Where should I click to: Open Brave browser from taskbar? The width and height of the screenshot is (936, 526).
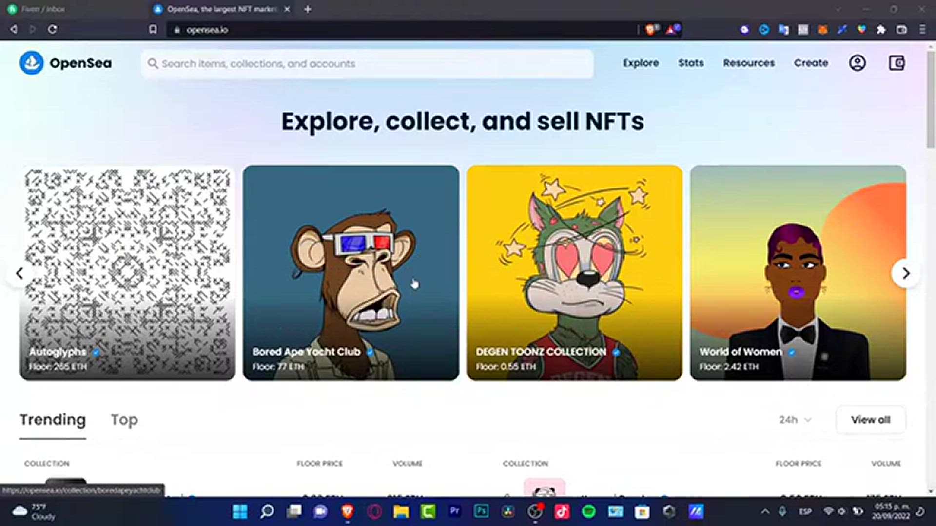[348, 511]
